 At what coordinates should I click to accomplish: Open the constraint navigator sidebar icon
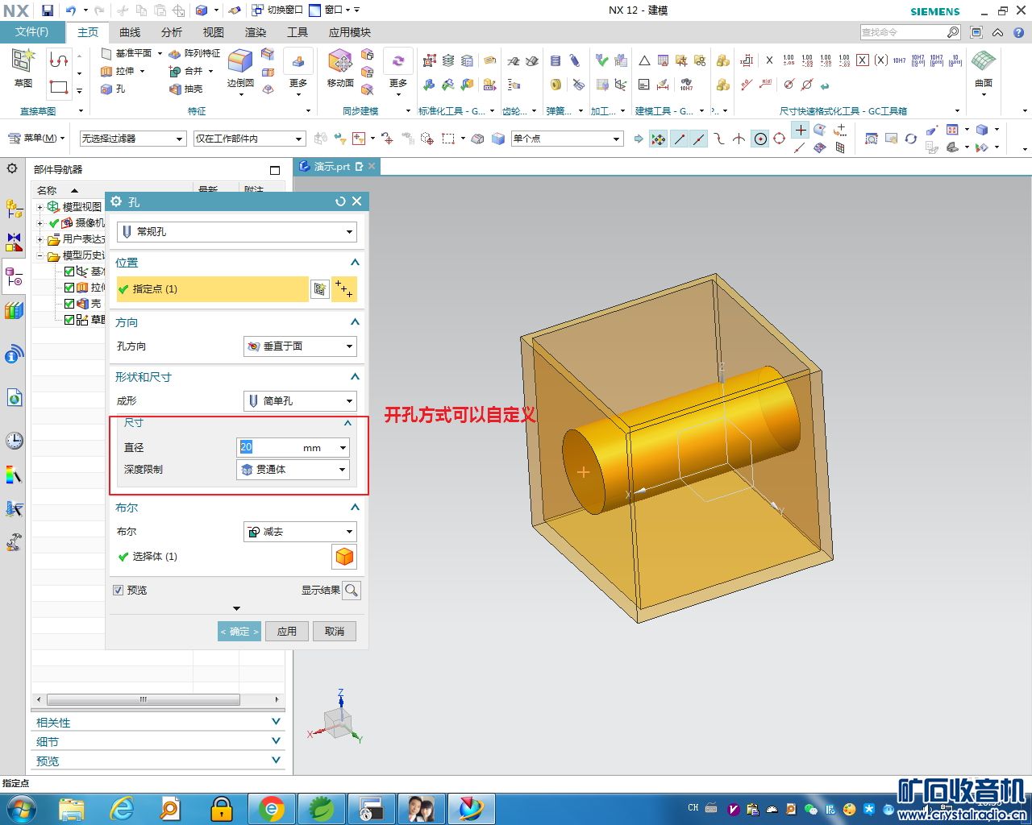[x=14, y=242]
